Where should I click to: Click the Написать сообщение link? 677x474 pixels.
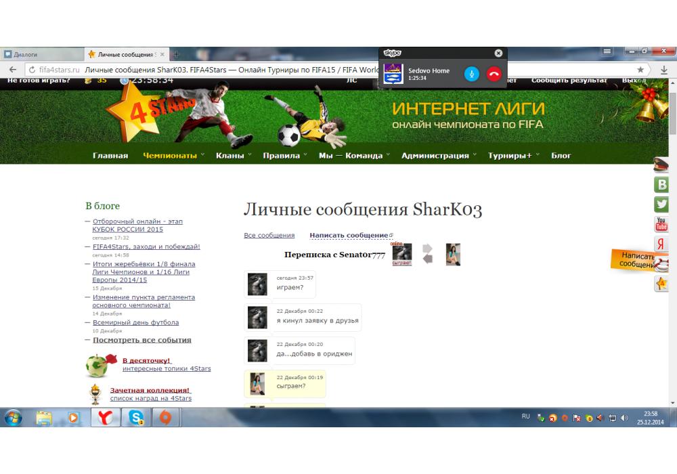(349, 236)
